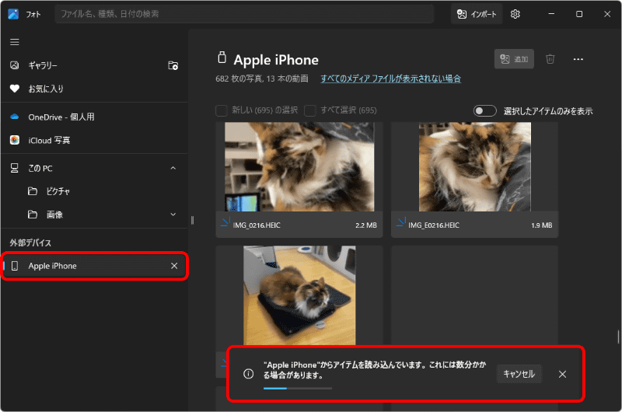Viewport: 622px width, 412px height.
Task: Collapse the この PC section chevron
Action: click(173, 168)
